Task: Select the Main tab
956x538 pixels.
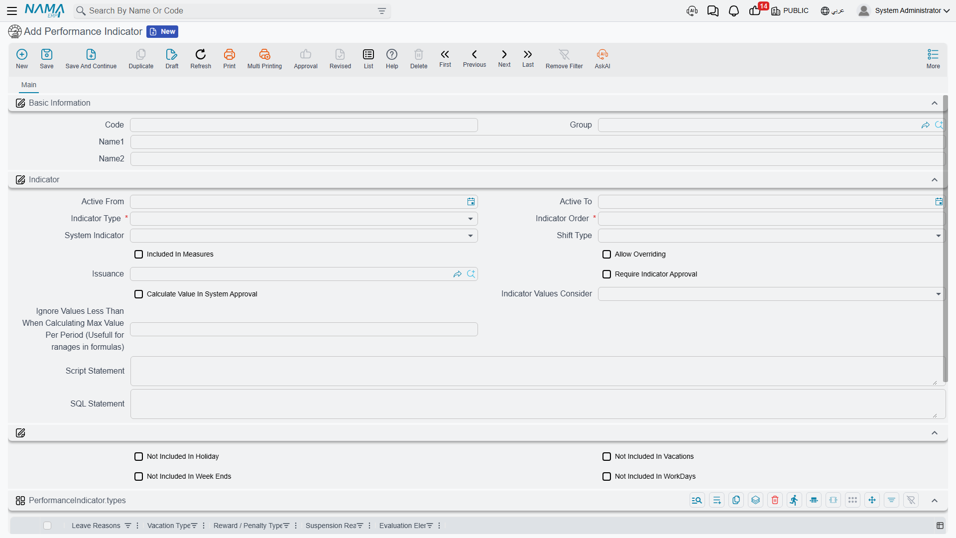Action: (29, 85)
